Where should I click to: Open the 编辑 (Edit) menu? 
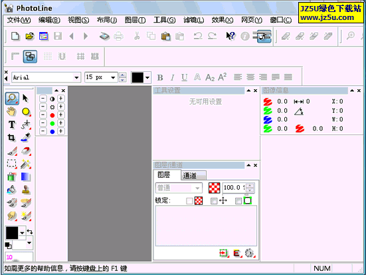[x=49, y=20]
